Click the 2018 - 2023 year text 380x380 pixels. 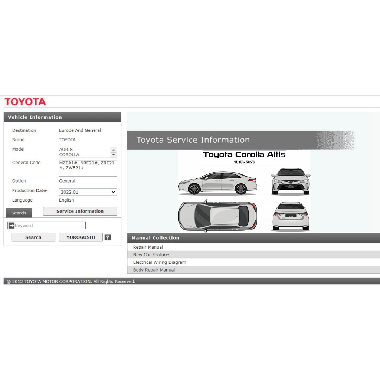click(244, 162)
